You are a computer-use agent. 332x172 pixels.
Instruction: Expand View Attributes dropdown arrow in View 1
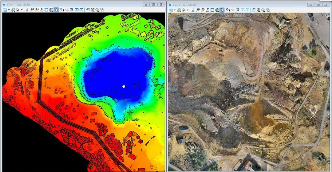click(9, 10)
